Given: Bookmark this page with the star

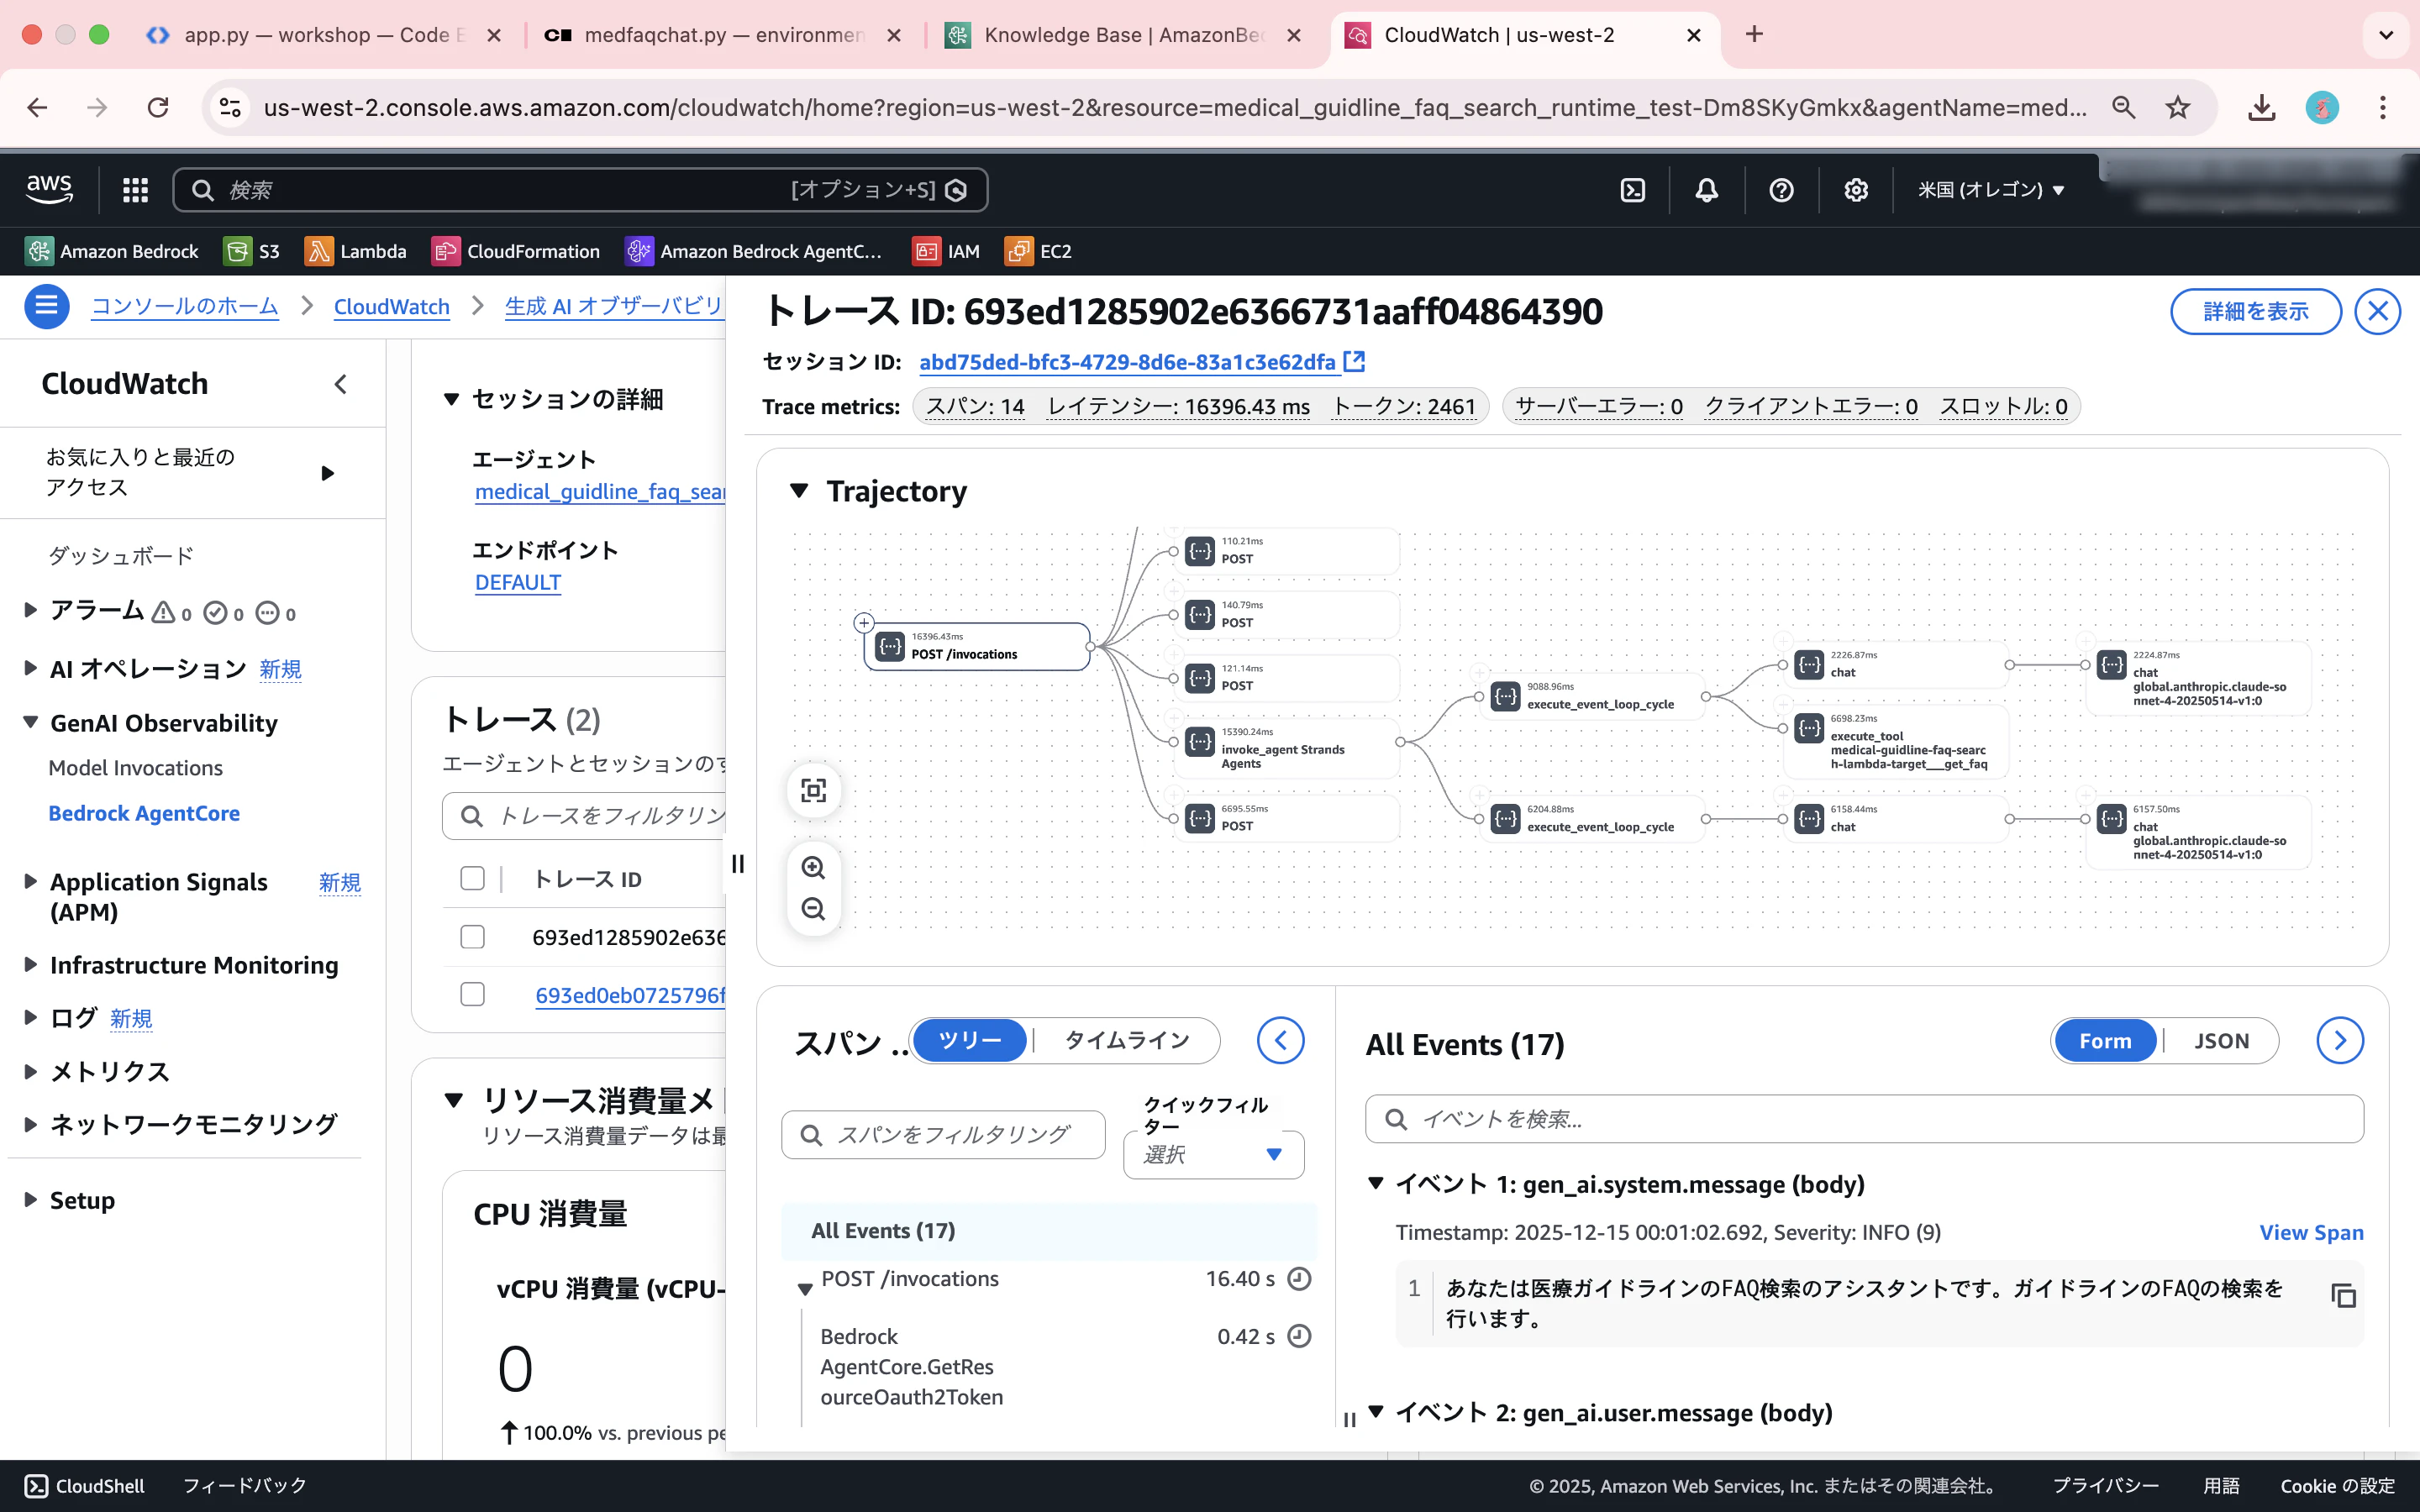Looking at the screenshot, I should 2177,107.
